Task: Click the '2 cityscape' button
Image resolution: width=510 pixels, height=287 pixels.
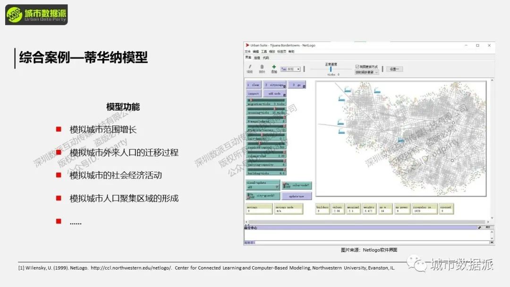Action: 275,85
